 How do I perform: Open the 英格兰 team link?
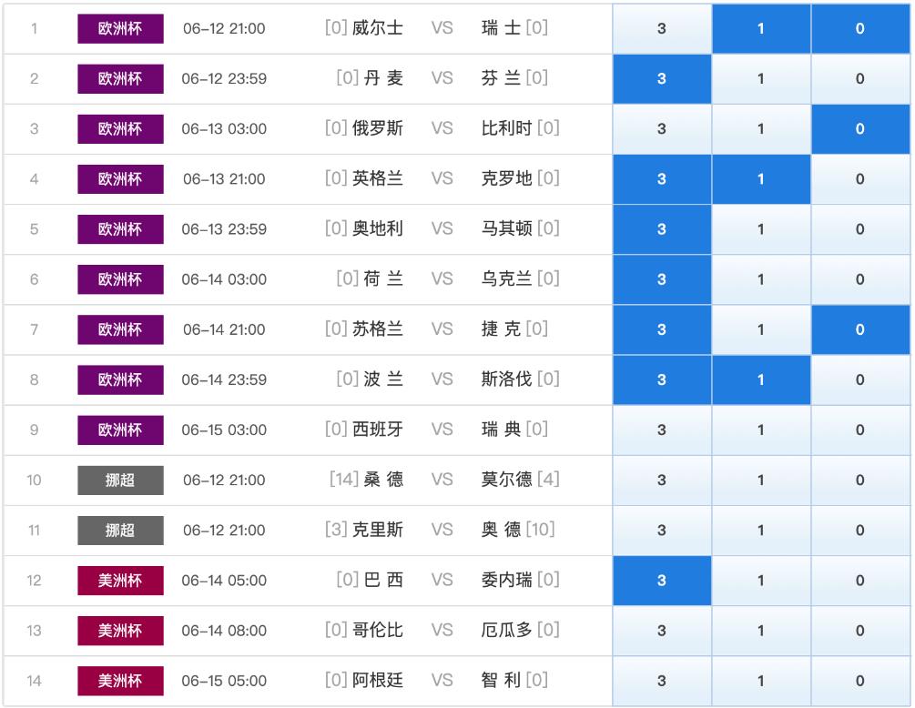pos(377,179)
